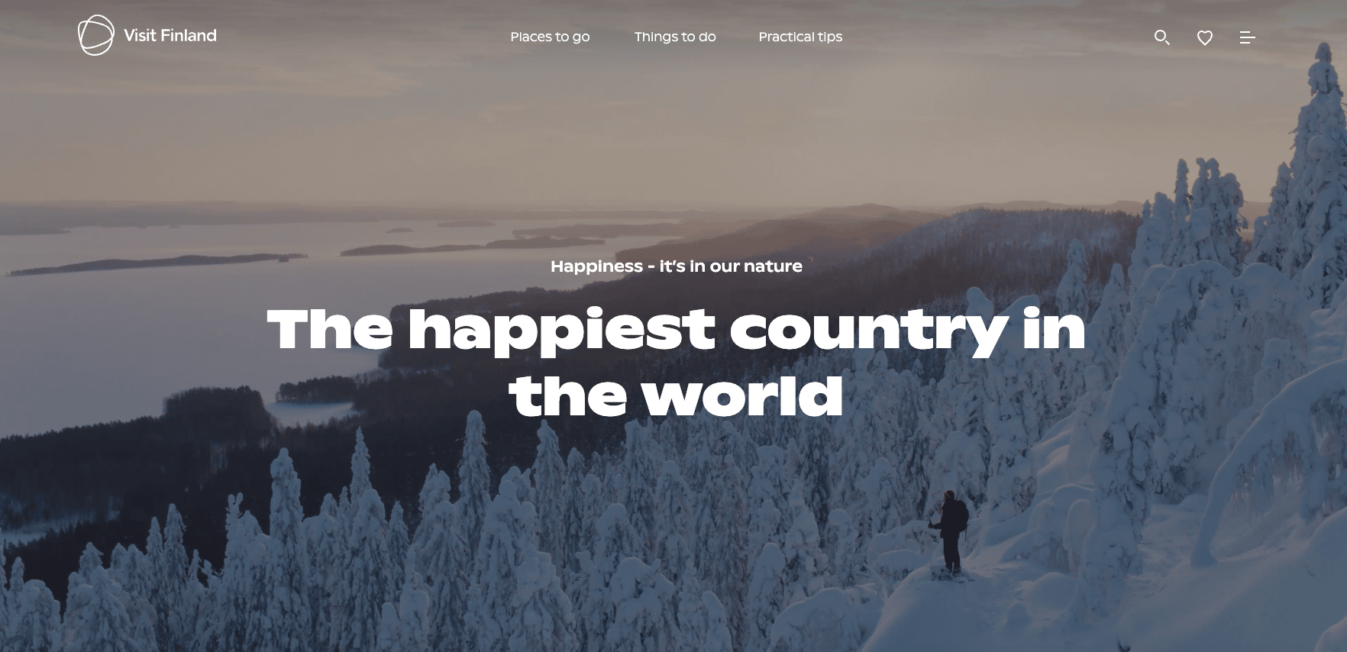Open the hamburger menu icon
Viewport: 1347px width, 652px height.
[x=1248, y=37]
